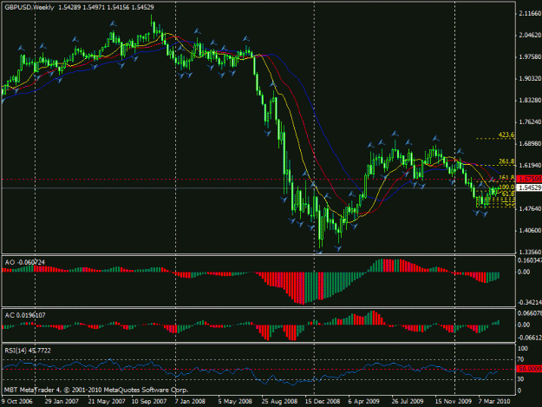Select the 261.8 Fibonacci level label
The height and width of the screenshot is (407, 542).
(506, 161)
